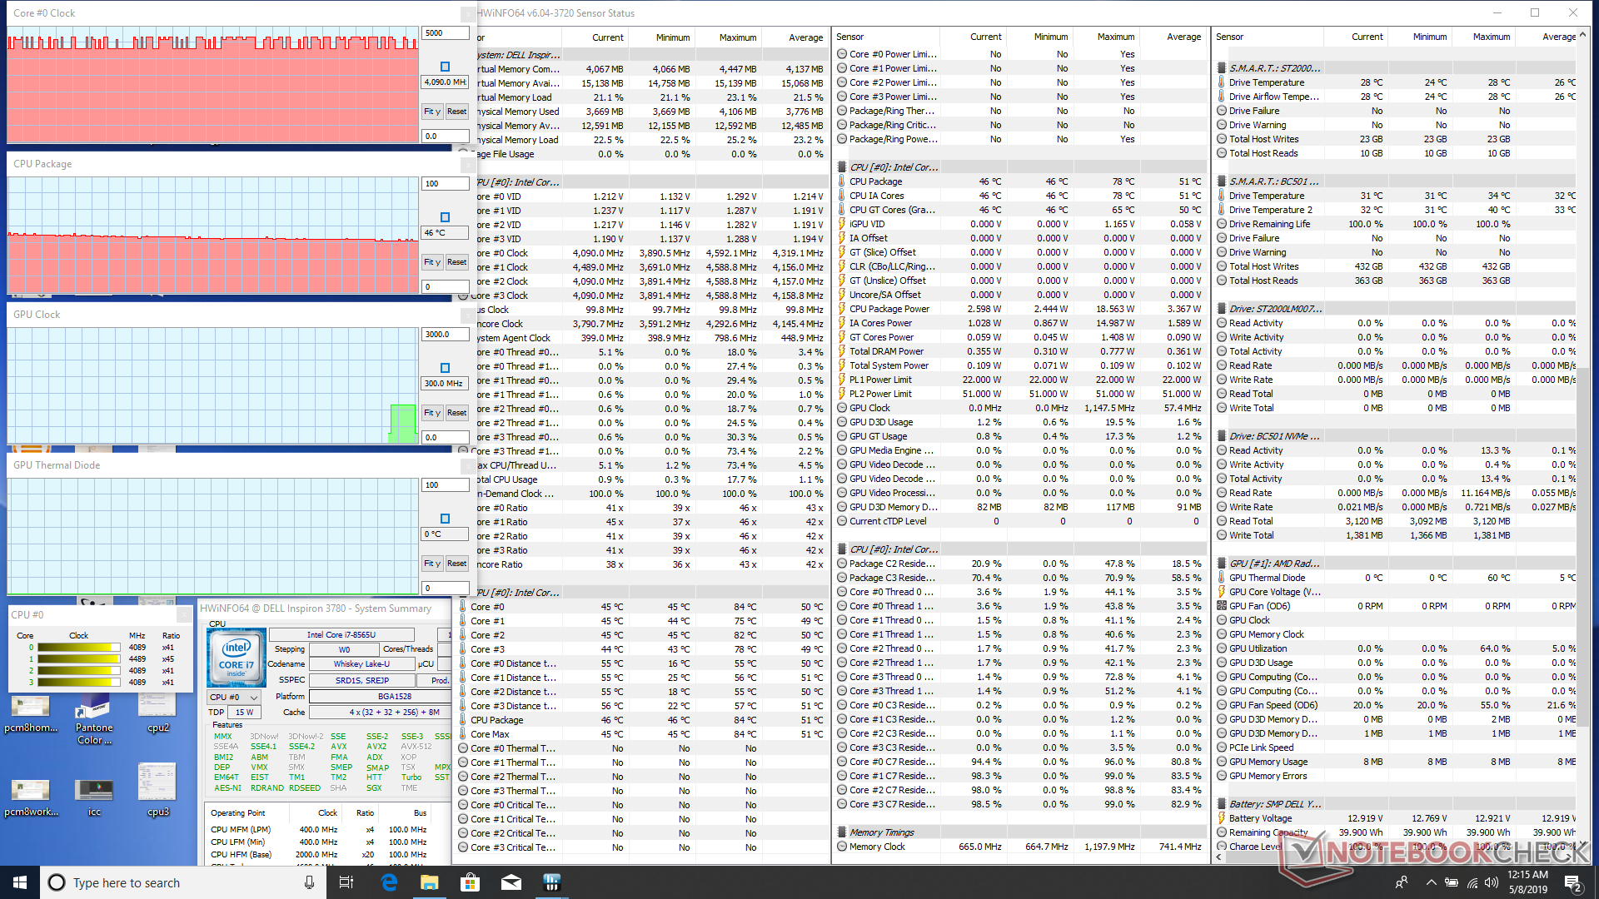The width and height of the screenshot is (1599, 899).
Task: Click the Core 1 clock bar
Action: pos(78,658)
